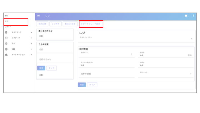Open the 担当スタイリスト dropdown
Screen dimensions: 200x113
tap(191, 39)
